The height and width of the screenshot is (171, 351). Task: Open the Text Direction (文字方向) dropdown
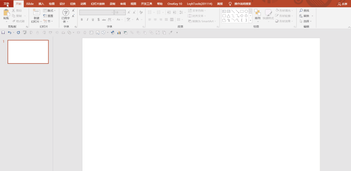click(x=197, y=10)
